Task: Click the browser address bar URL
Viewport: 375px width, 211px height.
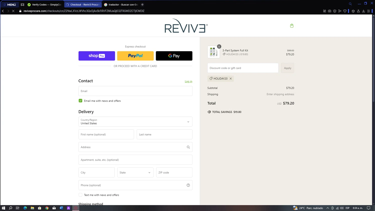Action: (x=84, y=11)
